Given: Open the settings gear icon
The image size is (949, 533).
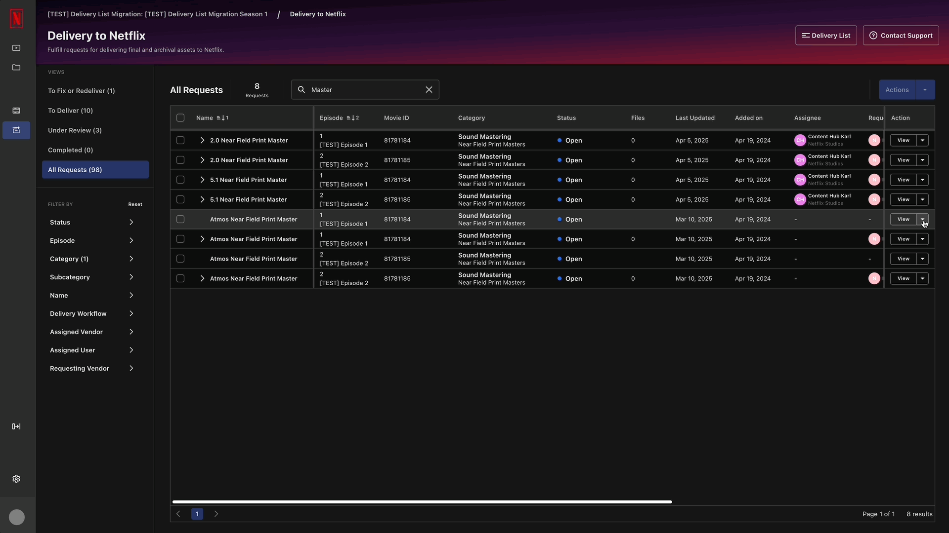Looking at the screenshot, I should 16,479.
